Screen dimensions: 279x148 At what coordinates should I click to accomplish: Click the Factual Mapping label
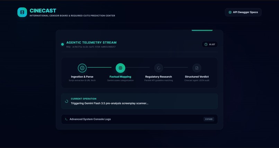click(120, 77)
